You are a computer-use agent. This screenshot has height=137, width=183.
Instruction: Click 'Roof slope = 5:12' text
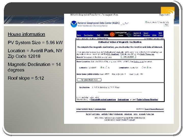[x=26, y=78]
